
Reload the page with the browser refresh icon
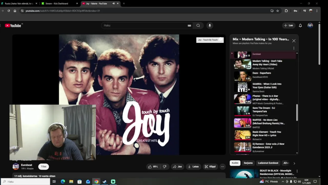click(x=9, y=11)
